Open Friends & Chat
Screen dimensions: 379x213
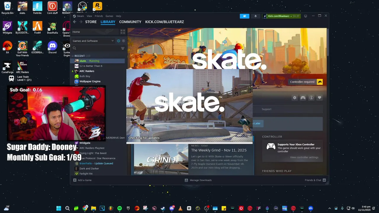click(315, 180)
